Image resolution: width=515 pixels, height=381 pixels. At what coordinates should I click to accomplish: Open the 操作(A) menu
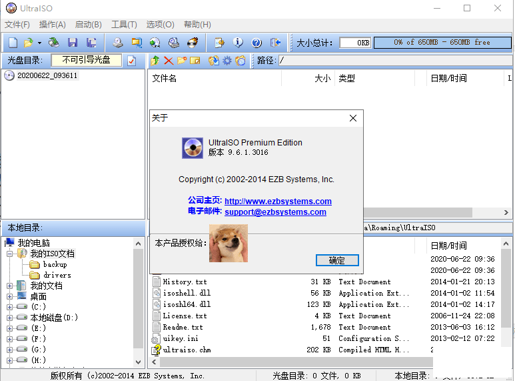coord(52,25)
